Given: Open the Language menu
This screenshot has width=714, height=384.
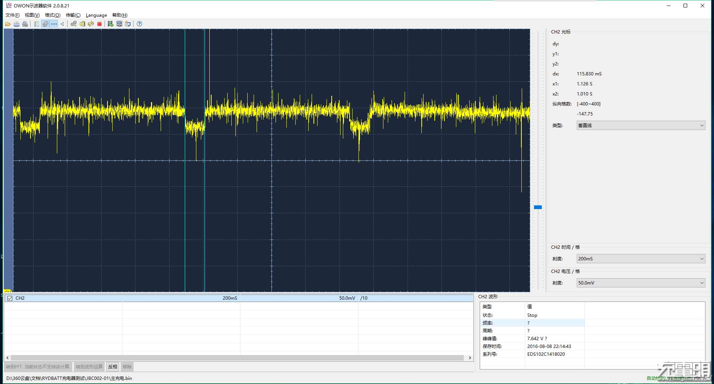Looking at the screenshot, I should tap(96, 15).
